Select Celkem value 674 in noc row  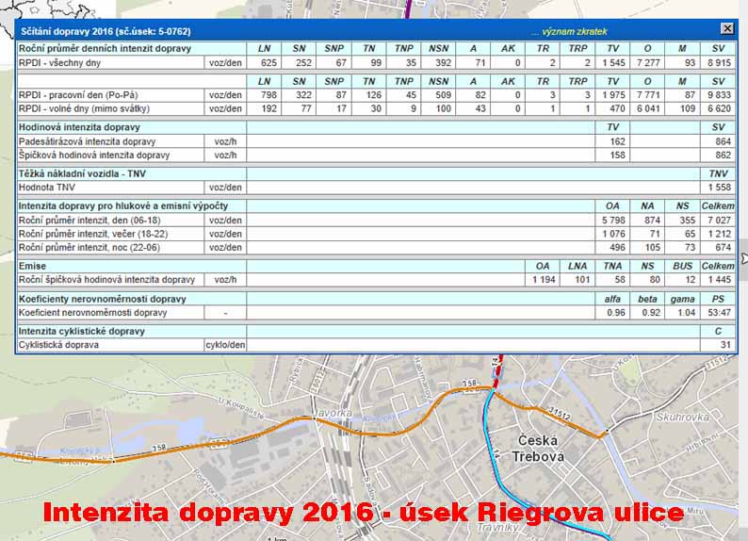[723, 248]
